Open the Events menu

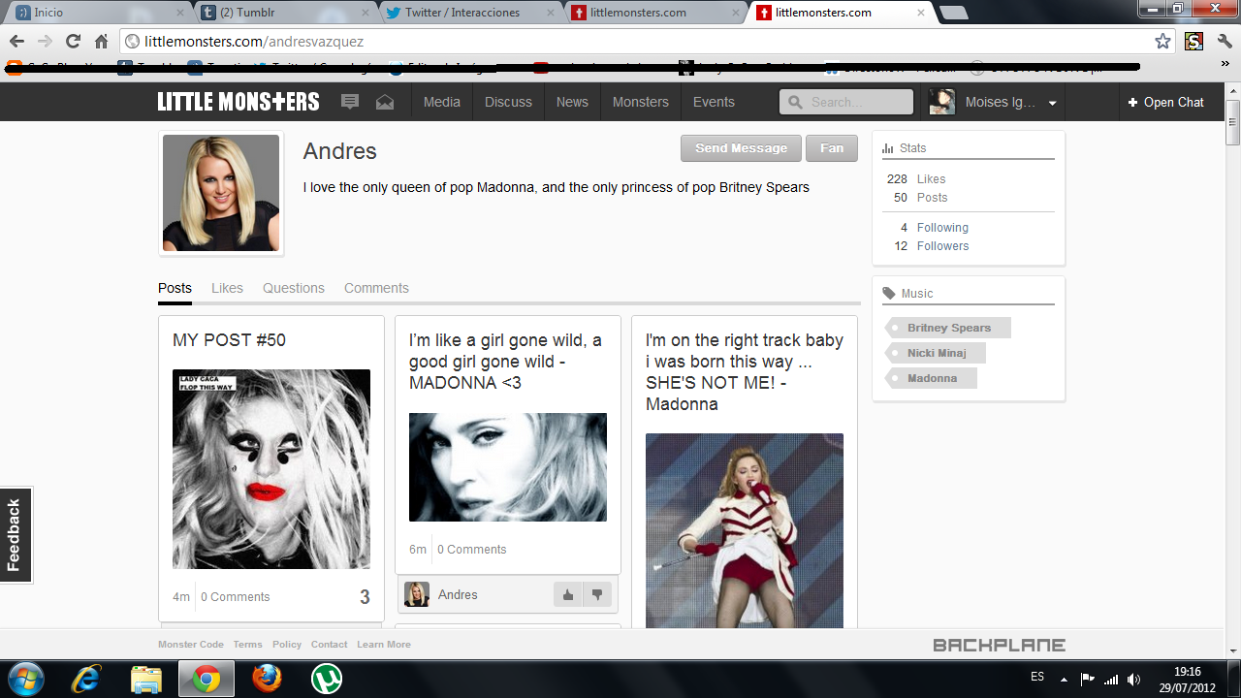tap(714, 102)
